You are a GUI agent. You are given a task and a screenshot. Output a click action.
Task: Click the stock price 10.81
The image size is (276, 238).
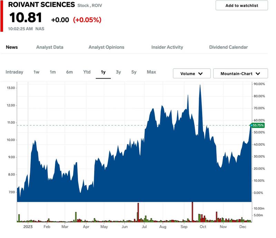[x=26, y=18]
